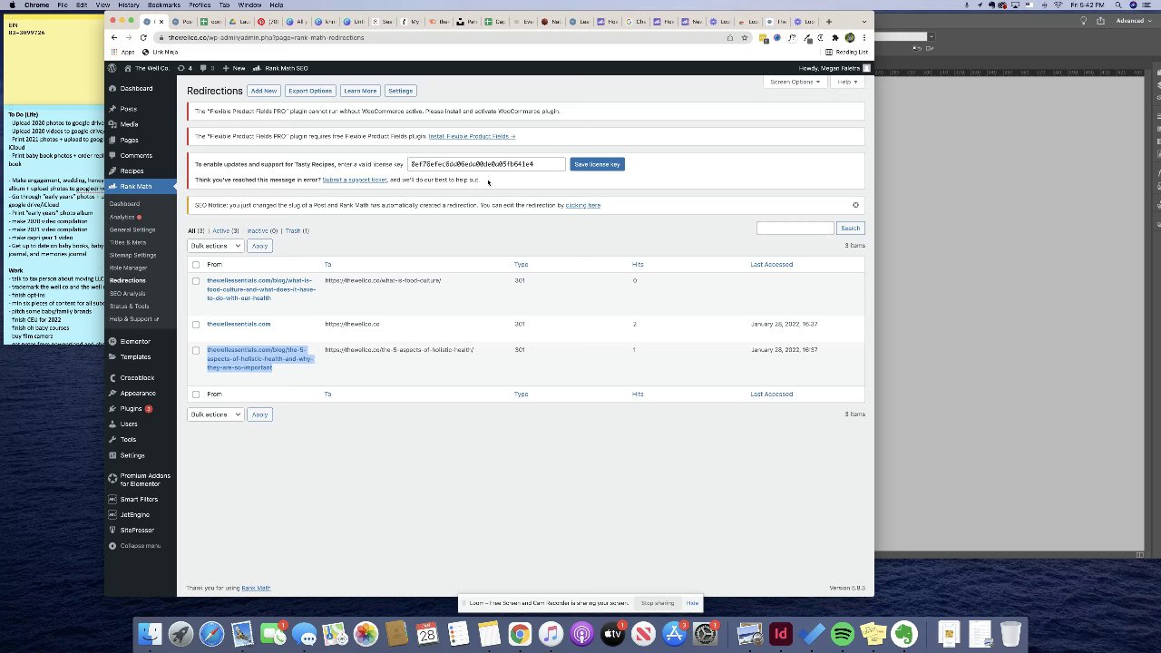The width and height of the screenshot is (1161, 653).
Task: Open Templates in the WordPress sidebar
Action: coord(136,356)
